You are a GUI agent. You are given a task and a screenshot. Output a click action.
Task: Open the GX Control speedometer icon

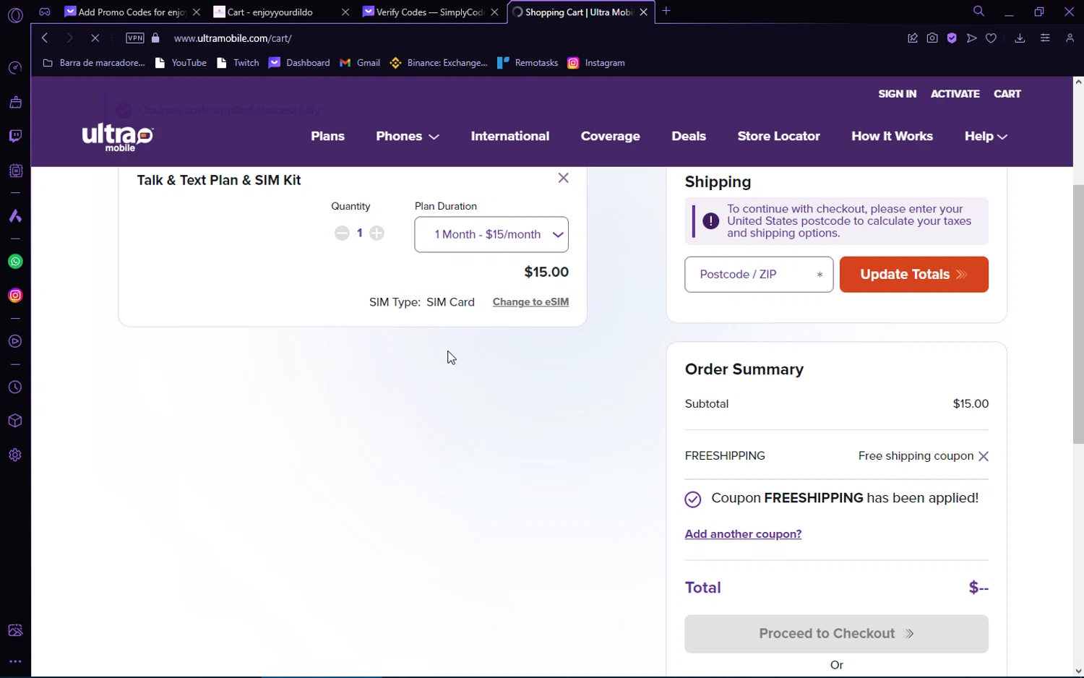click(x=15, y=68)
